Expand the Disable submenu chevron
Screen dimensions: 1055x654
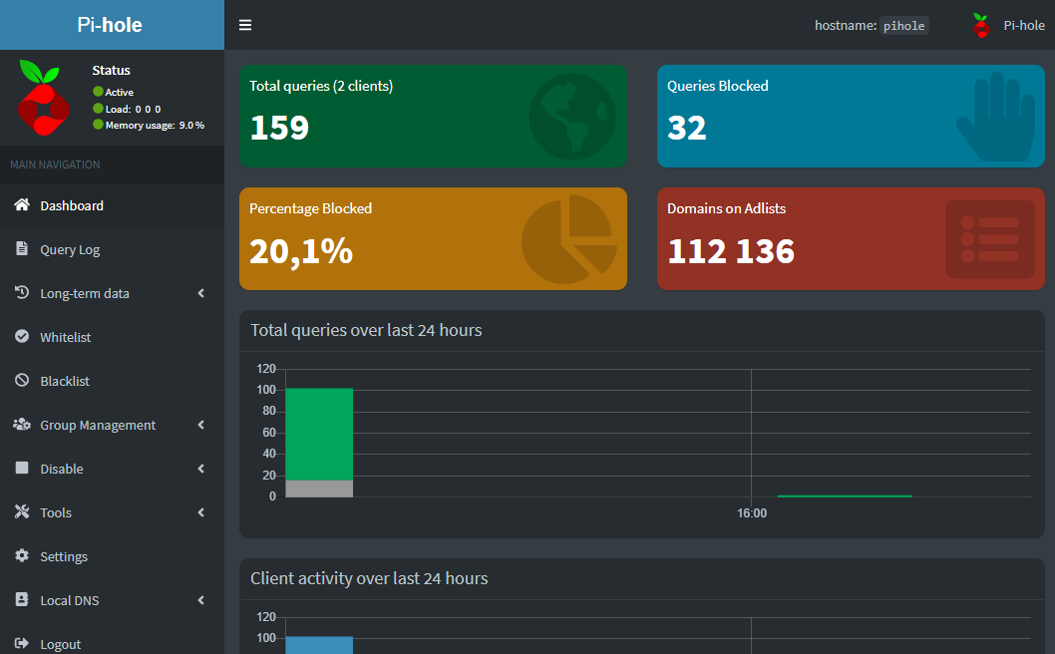click(x=201, y=469)
